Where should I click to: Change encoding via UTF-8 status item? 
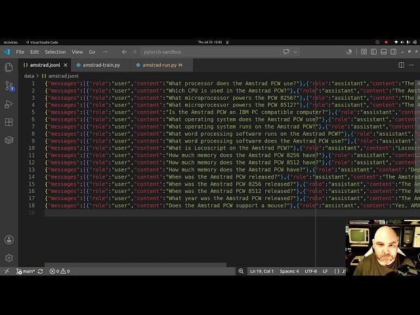tap(310, 271)
